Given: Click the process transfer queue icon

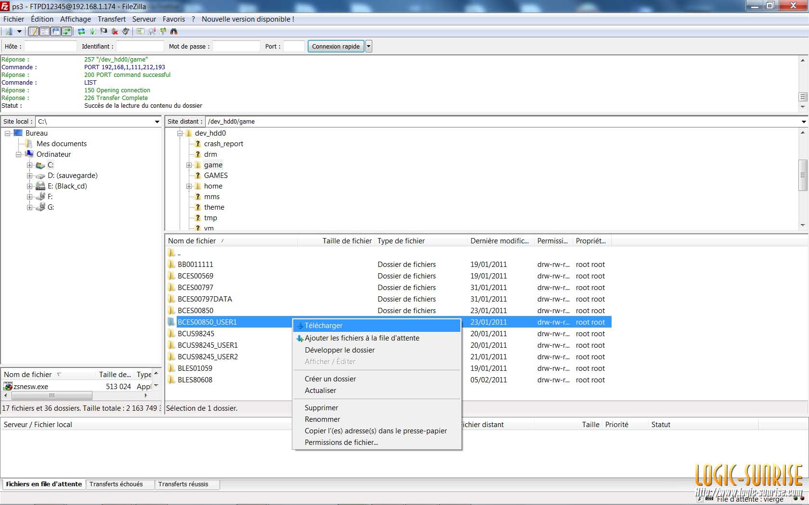Looking at the screenshot, I should click(x=92, y=32).
